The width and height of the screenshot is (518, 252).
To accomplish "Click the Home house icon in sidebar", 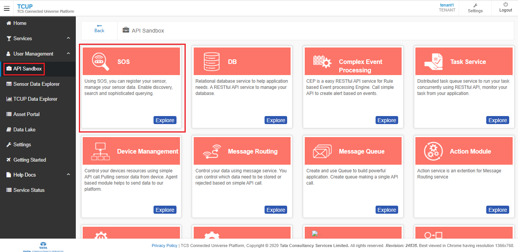I will [9, 23].
